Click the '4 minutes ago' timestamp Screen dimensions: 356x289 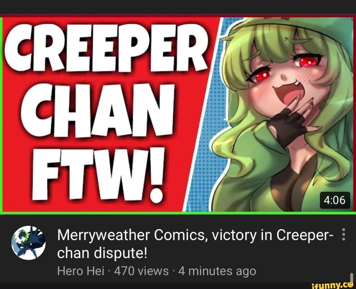click(x=217, y=271)
